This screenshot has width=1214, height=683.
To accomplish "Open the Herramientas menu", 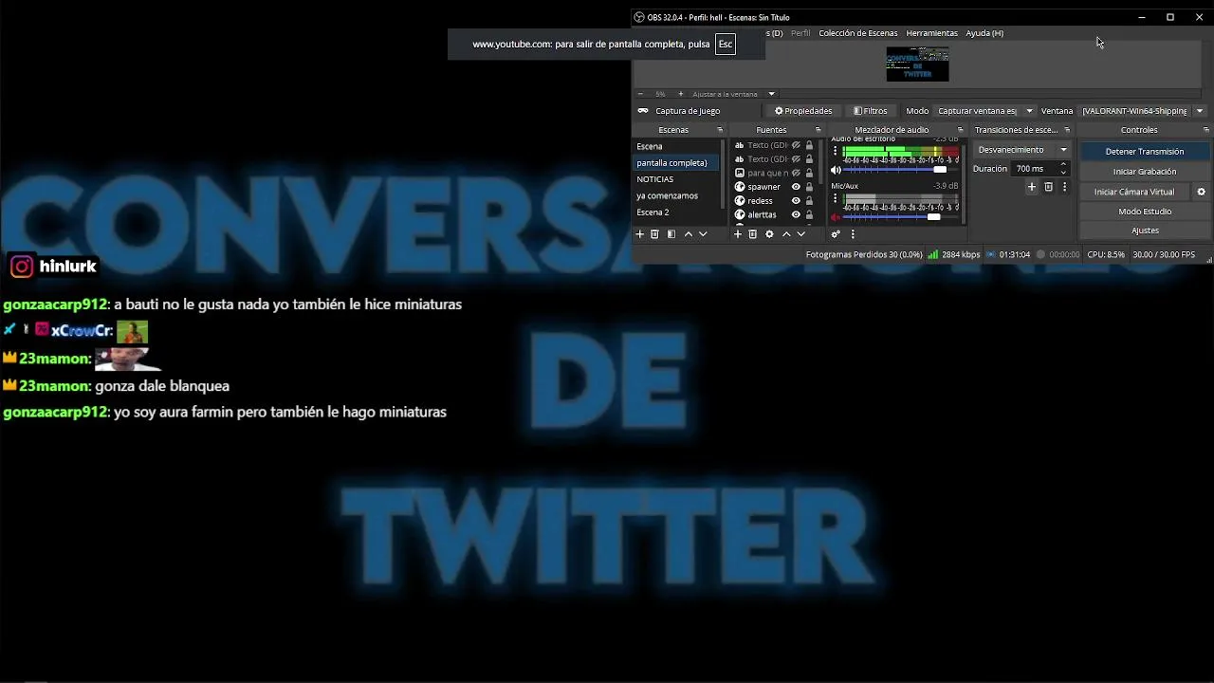I will tap(931, 33).
